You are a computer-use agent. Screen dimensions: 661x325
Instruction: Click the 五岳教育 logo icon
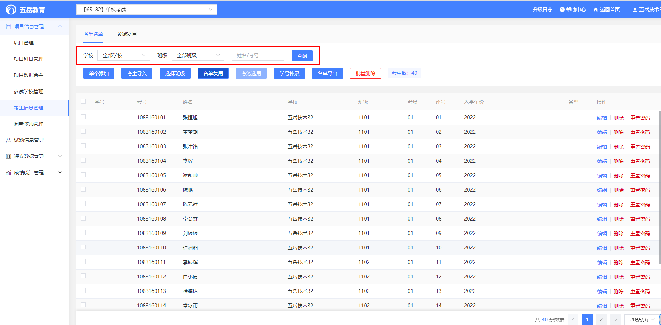(11, 10)
